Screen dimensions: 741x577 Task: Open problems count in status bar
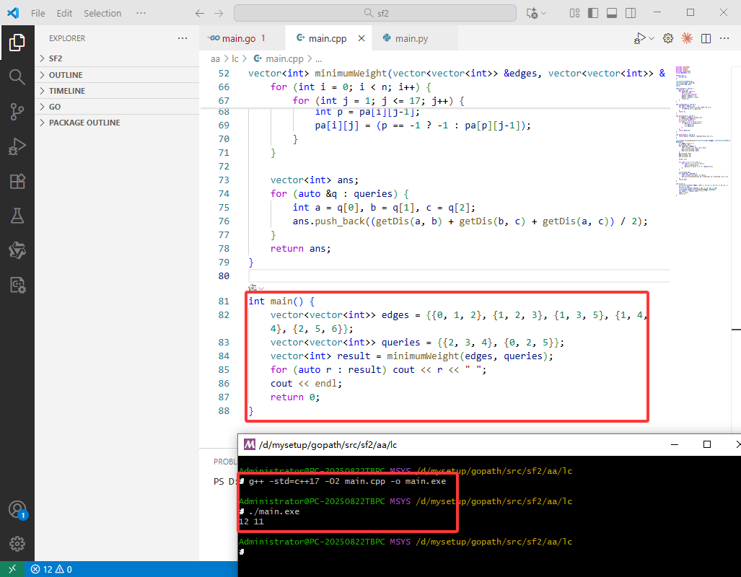(51, 569)
